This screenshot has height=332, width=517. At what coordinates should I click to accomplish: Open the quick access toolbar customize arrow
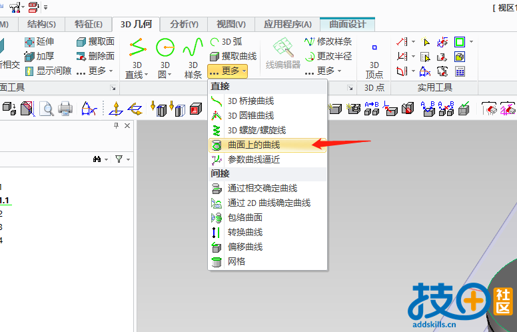45,7
